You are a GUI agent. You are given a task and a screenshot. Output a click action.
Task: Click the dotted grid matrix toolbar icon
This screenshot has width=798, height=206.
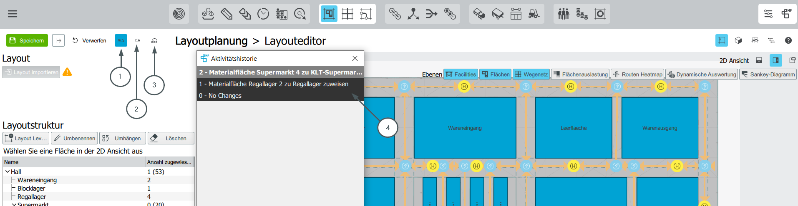(x=282, y=14)
